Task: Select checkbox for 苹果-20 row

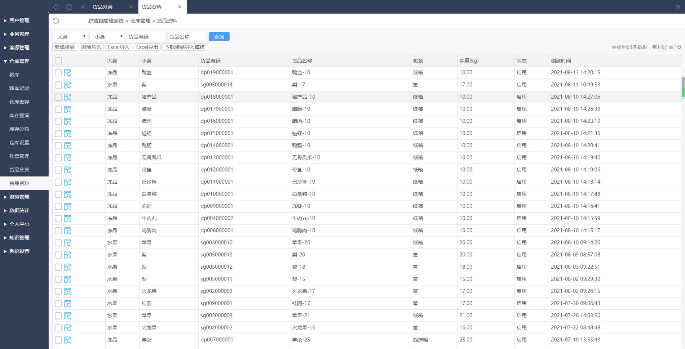Action: tap(58, 243)
